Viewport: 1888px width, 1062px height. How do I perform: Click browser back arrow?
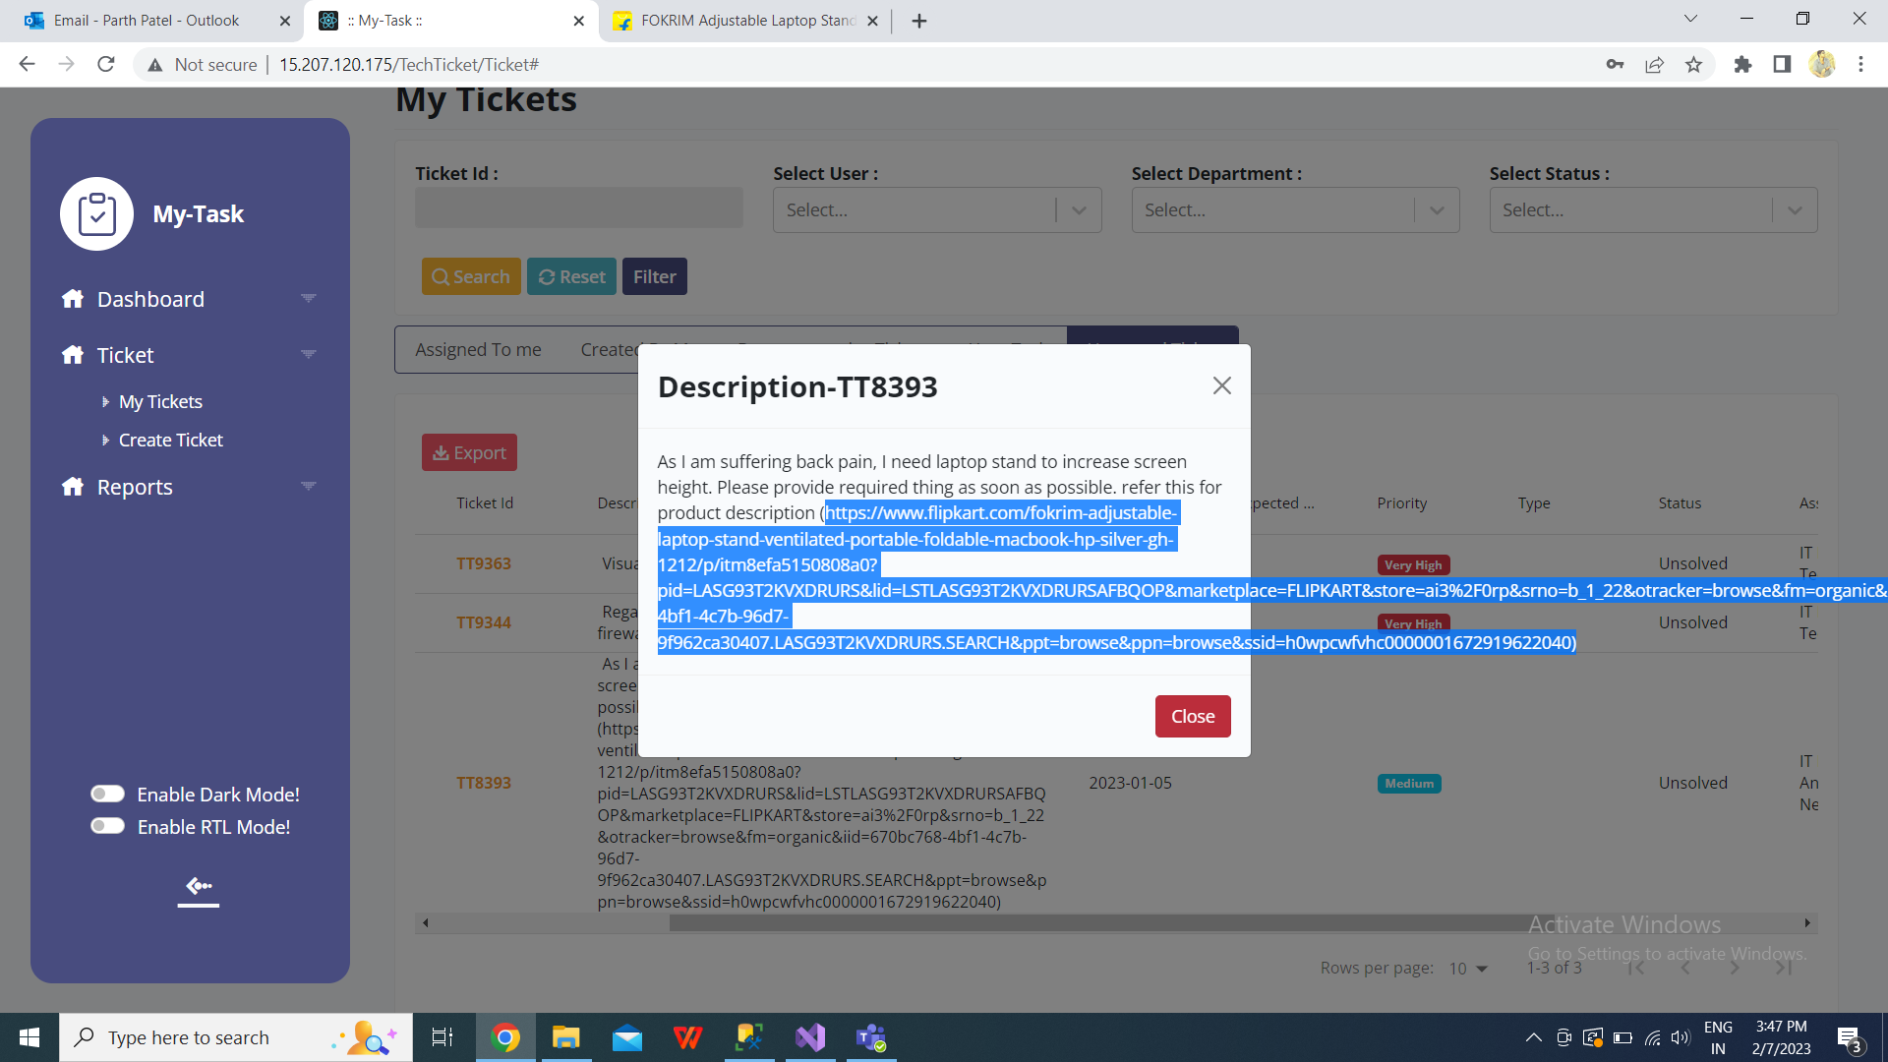(27, 64)
